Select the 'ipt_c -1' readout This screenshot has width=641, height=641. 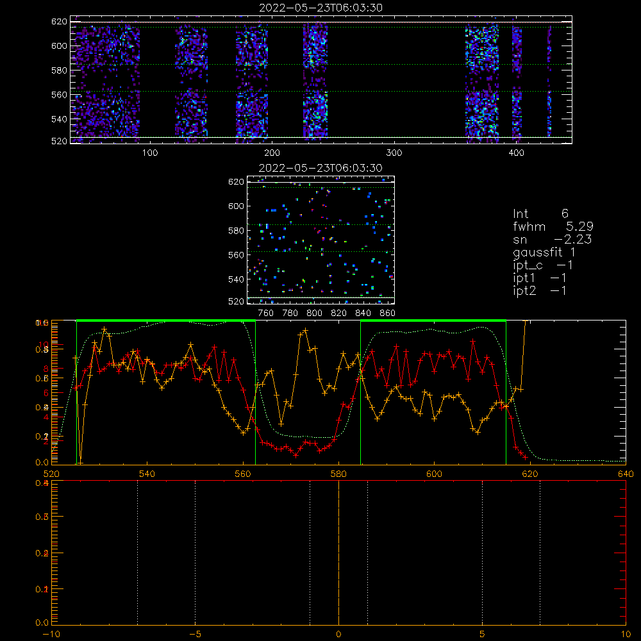[543, 265]
